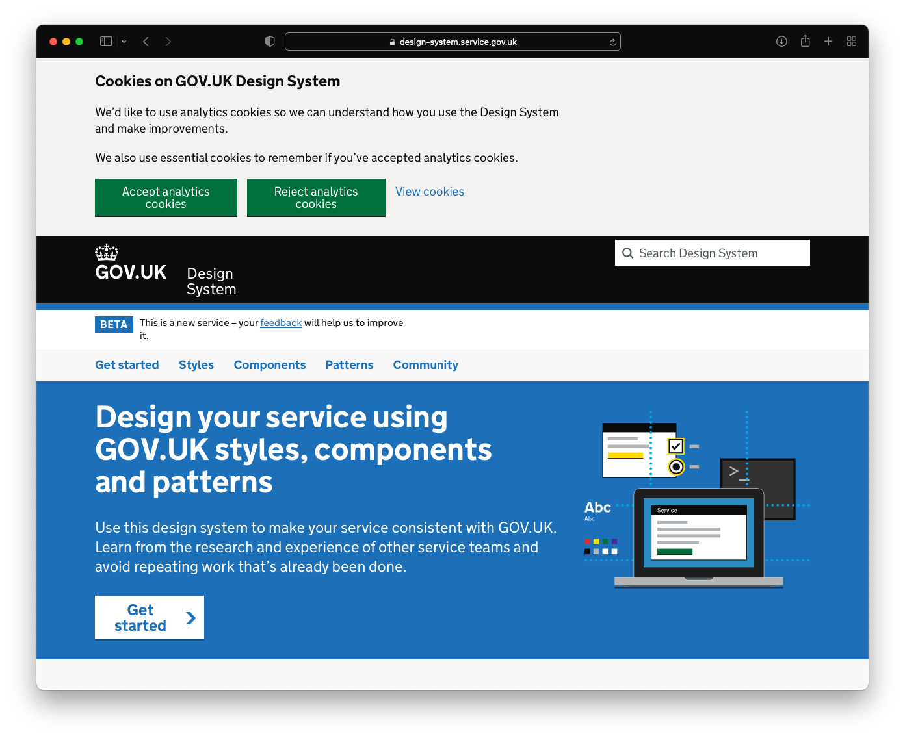Image resolution: width=905 pixels, height=738 pixels.
Task: Open the sidebar options dropdown chevron
Action: [124, 42]
